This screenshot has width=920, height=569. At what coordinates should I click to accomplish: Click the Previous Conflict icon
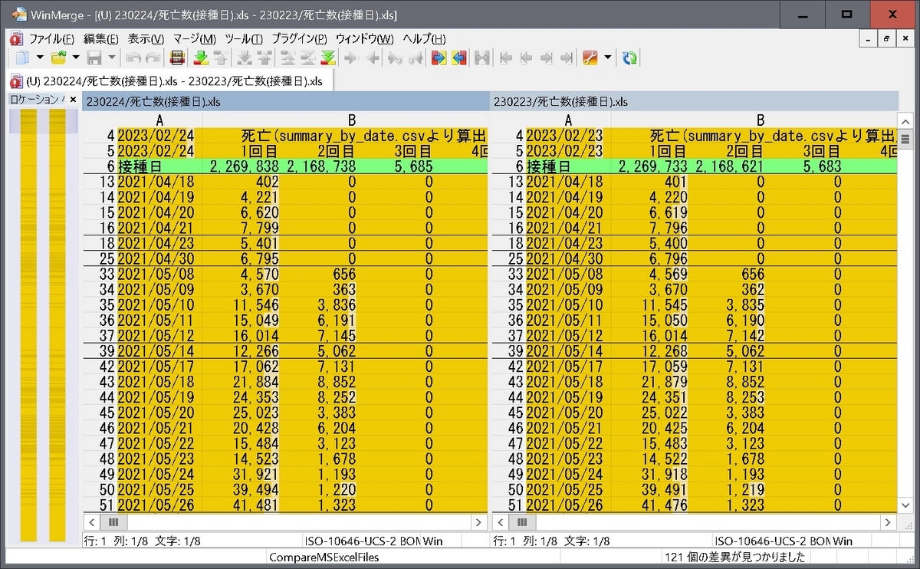(x=265, y=58)
